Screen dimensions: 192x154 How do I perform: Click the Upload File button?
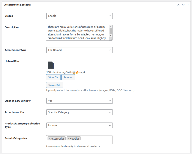point(55,85)
